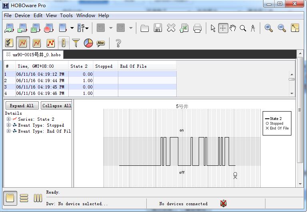Click the Expand All button

[22, 106]
